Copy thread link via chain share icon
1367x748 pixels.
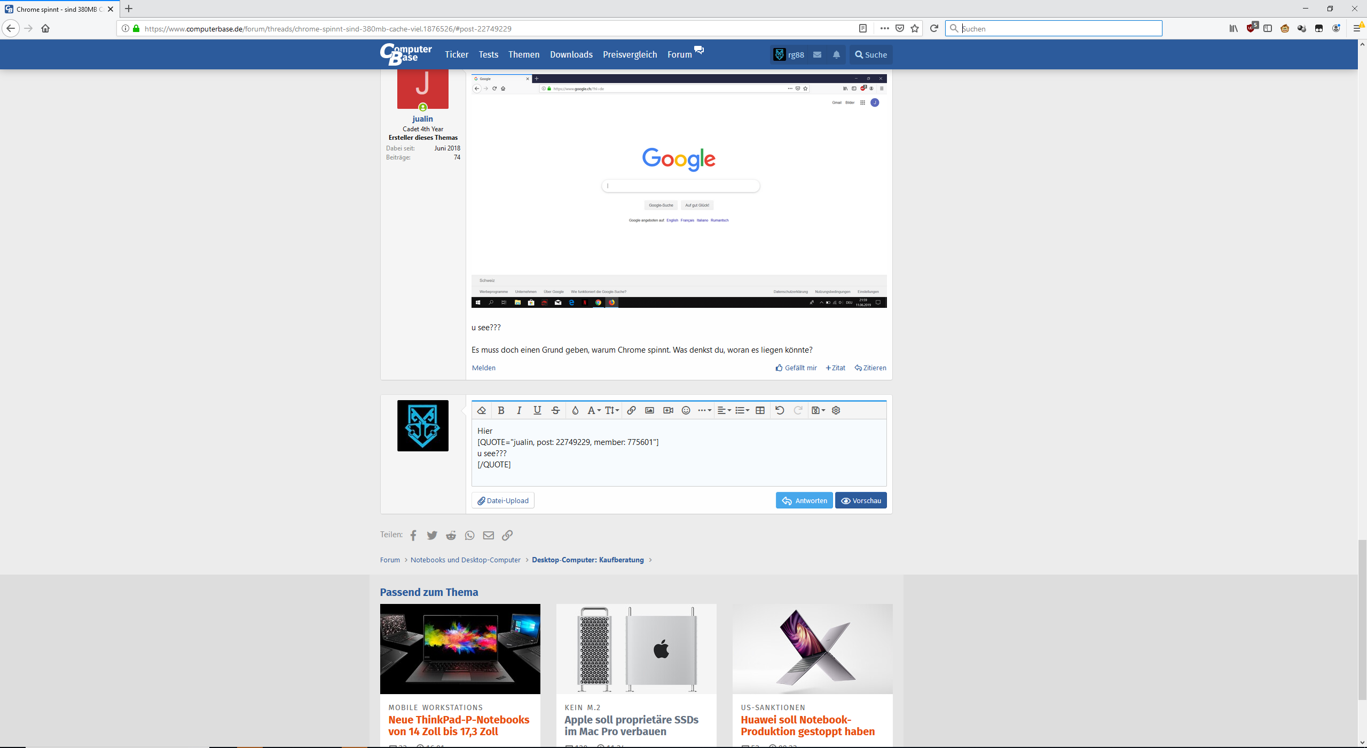507,535
